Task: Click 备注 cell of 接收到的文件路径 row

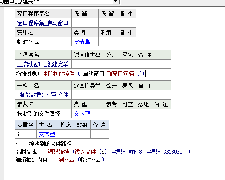Action: (161, 114)
